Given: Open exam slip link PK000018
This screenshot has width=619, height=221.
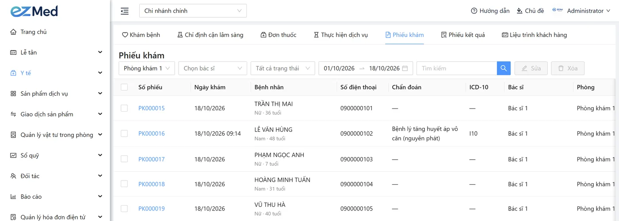Looking at the screenshot, I should tap(152, 184).
